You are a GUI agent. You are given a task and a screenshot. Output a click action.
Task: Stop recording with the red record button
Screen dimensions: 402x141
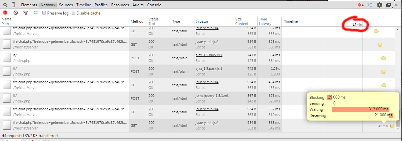pyautogui.click(x=6, y=13)
